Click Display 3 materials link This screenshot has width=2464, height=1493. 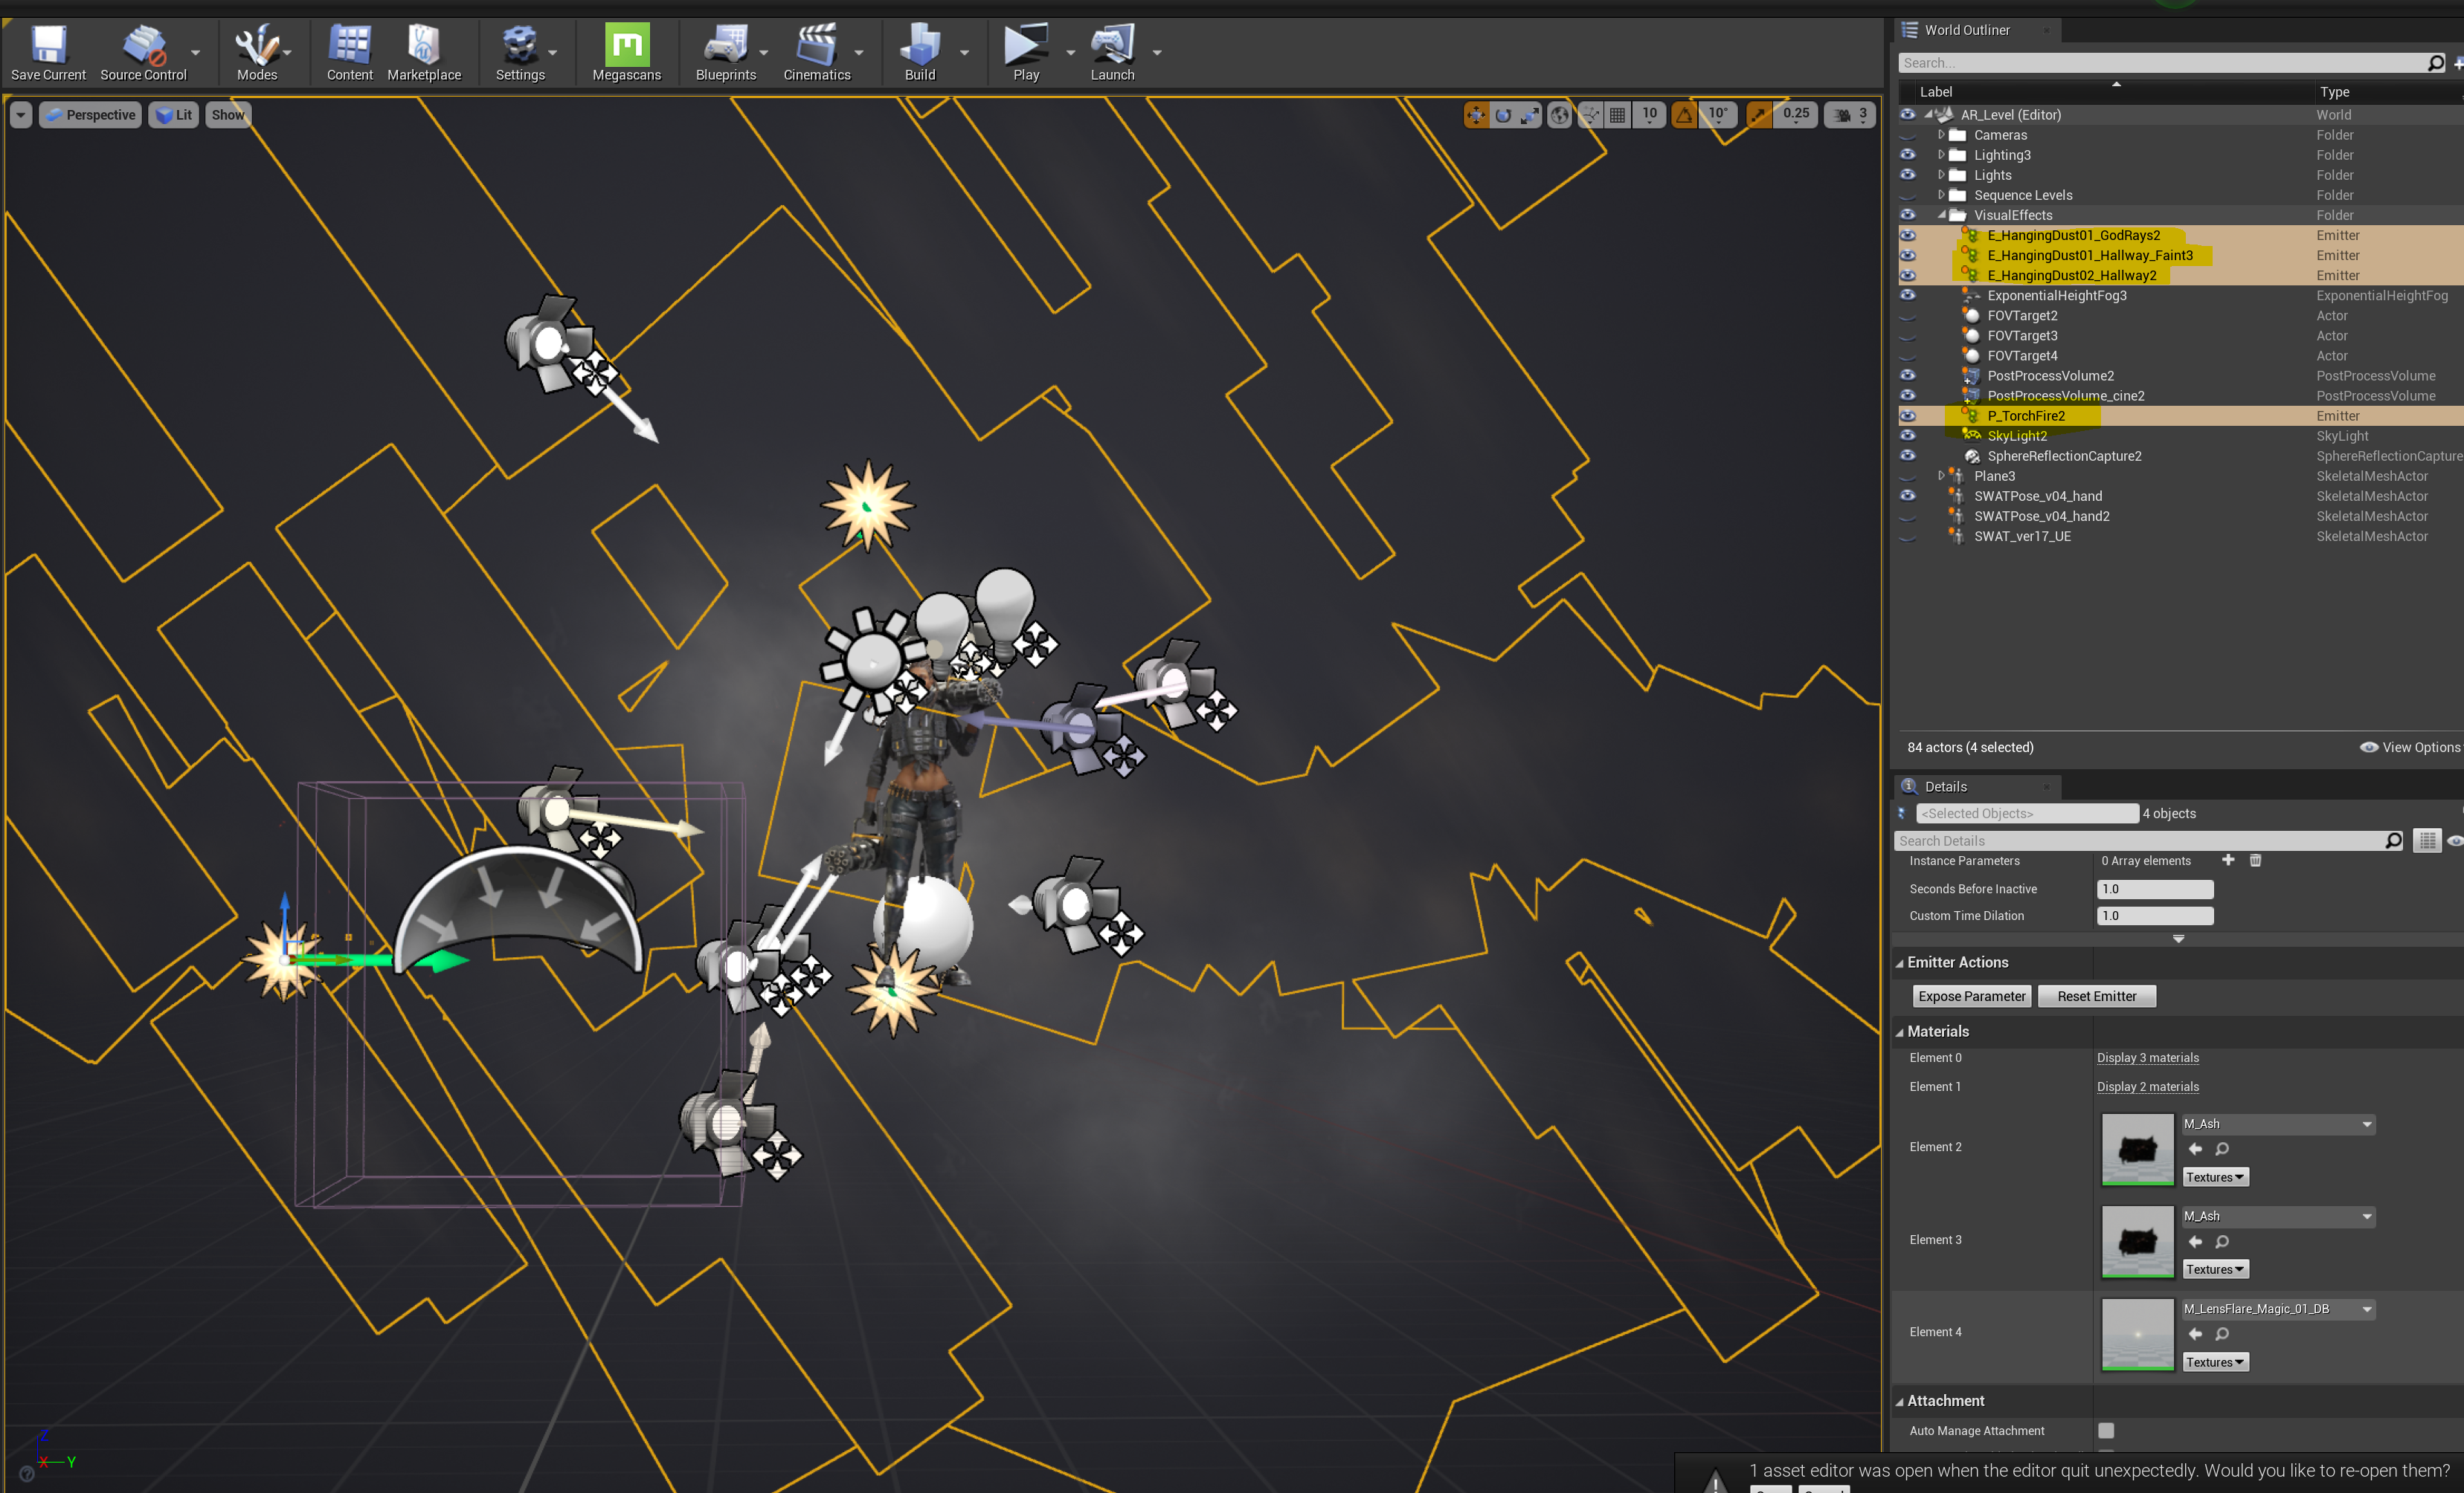2147,1058
